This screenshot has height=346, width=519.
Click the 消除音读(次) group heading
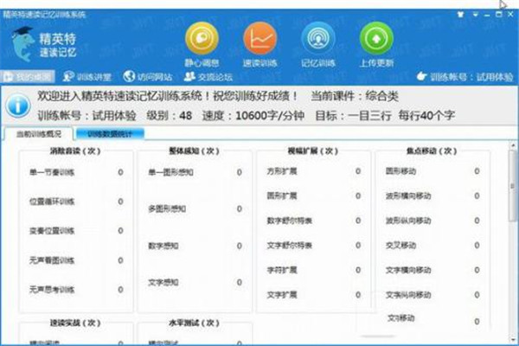click(x=75, y=151)
